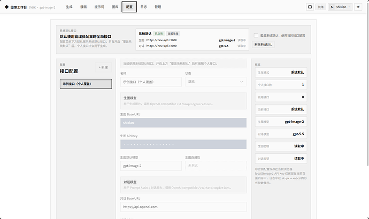369x219 pixels.
Task: Click the 生图默认模型 gpt-image-2 field
Action: tap(151, 166)
